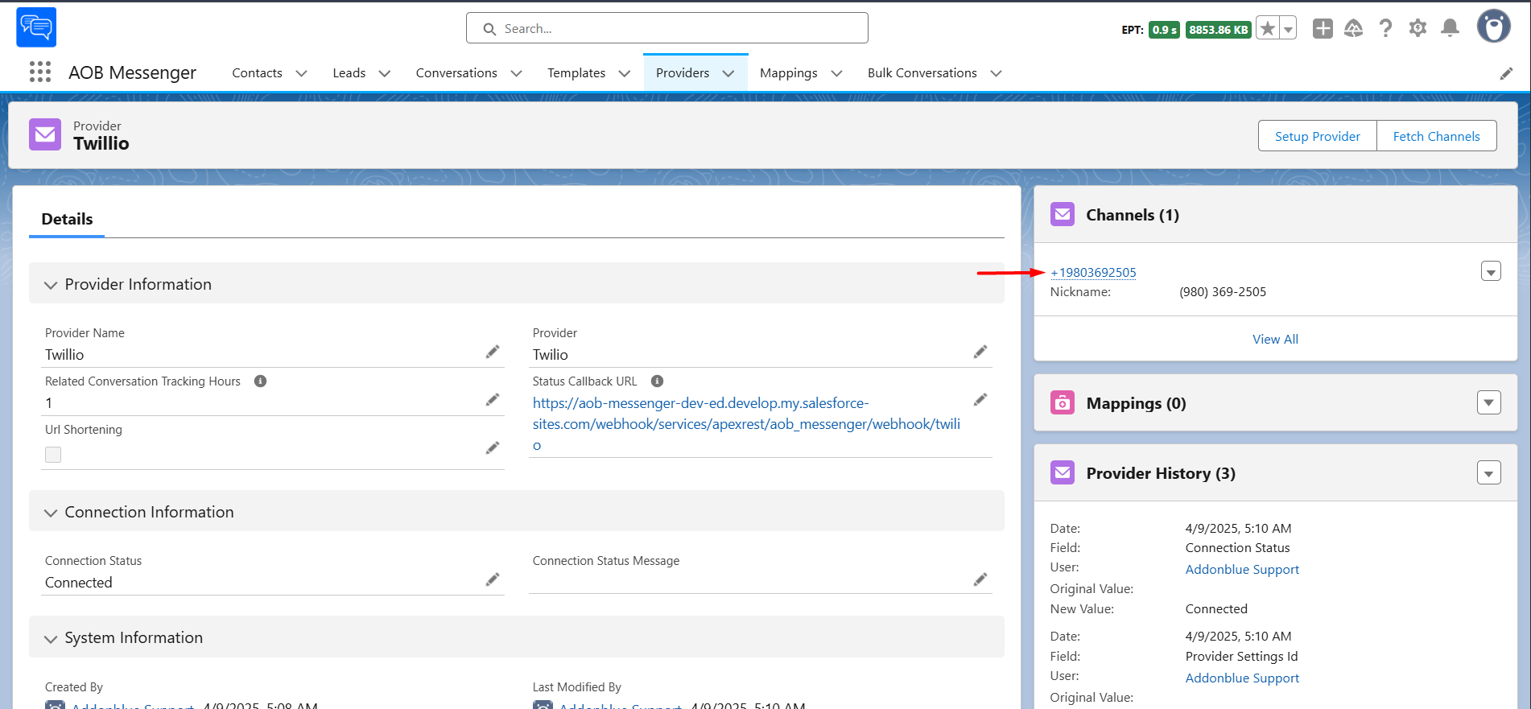Open the +19803692505 channel link
The width and height of the screenshot is (1531, 709).
point(1094,272)
